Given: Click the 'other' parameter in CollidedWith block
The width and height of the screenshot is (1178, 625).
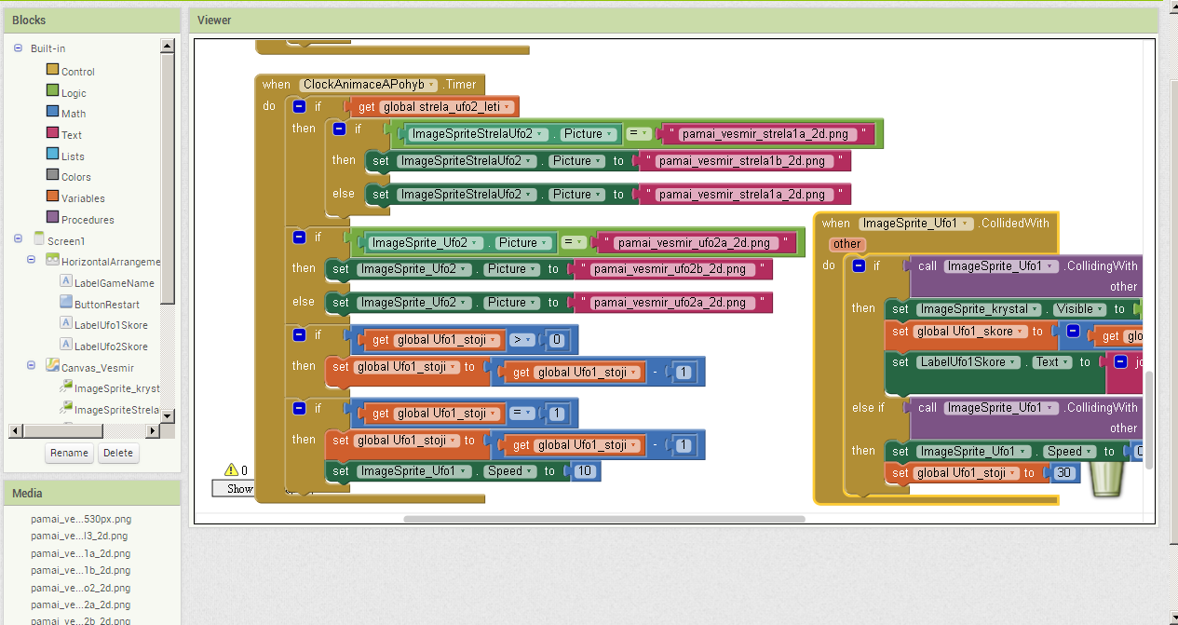Looking at the screenshot, I should 847,244.
